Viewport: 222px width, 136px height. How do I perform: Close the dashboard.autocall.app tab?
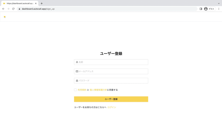(x=36, y=4)
